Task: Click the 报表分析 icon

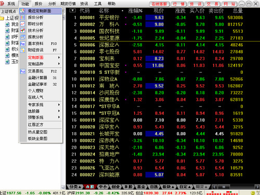Action: point(22,37)
